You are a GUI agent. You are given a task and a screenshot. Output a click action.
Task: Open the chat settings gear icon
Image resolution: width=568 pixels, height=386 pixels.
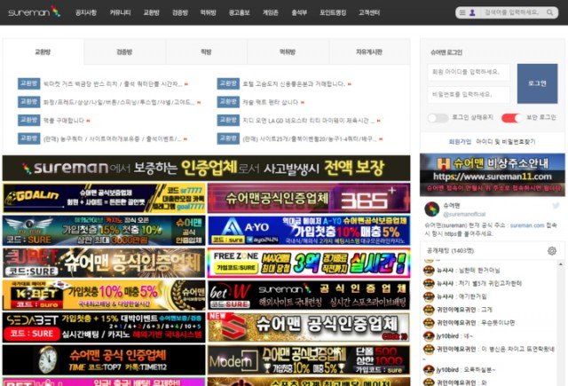tap(551, 251)
